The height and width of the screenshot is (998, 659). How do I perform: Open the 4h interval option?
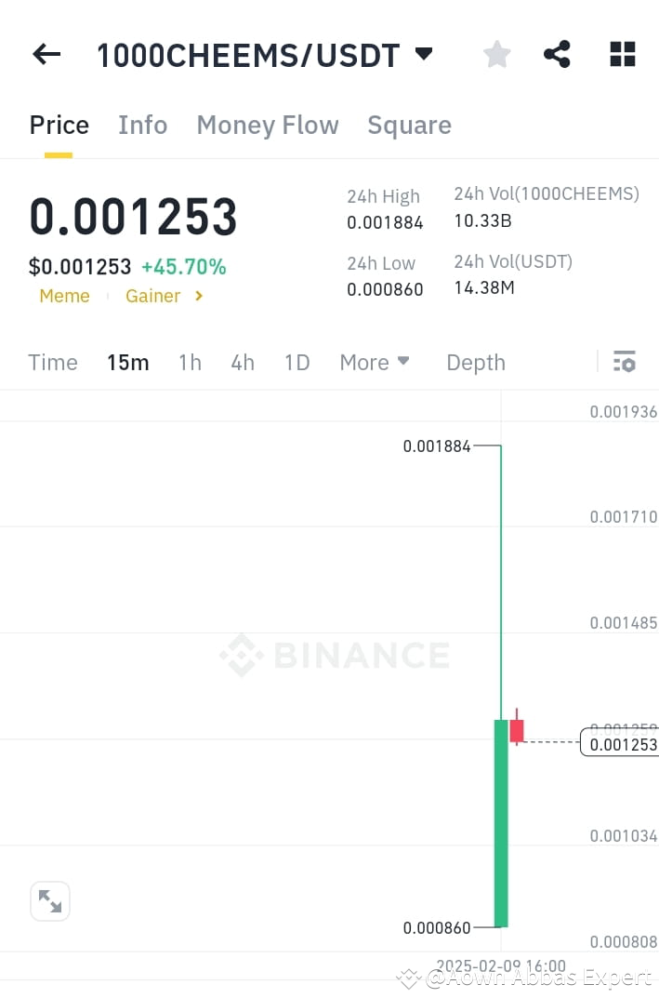pos(243,363)
